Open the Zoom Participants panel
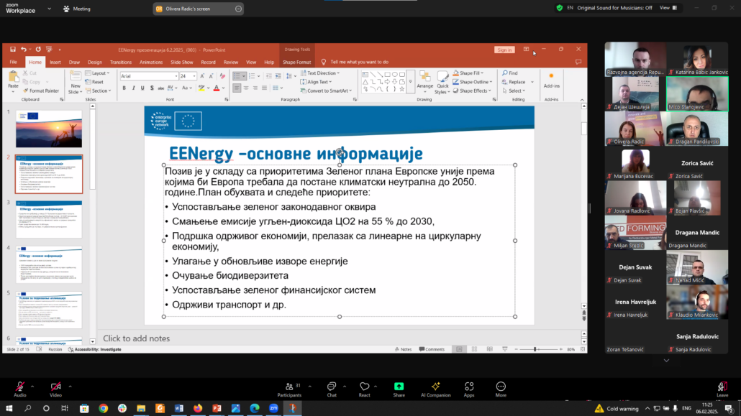741x416 pixels. coord(289,389)
